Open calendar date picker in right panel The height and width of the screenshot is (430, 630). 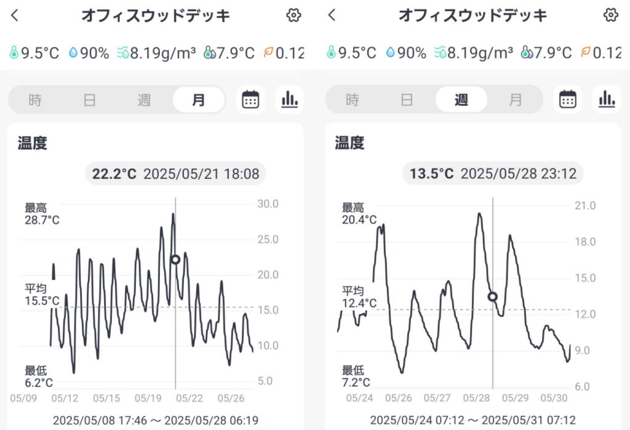568,100
